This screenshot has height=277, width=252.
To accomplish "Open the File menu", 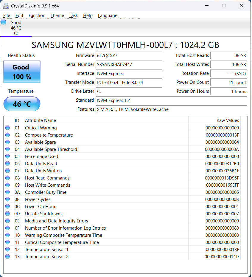I will [7, 16].
